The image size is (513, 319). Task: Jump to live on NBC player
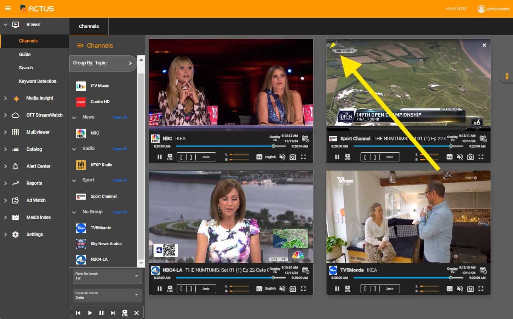click(x=170, y=157)
